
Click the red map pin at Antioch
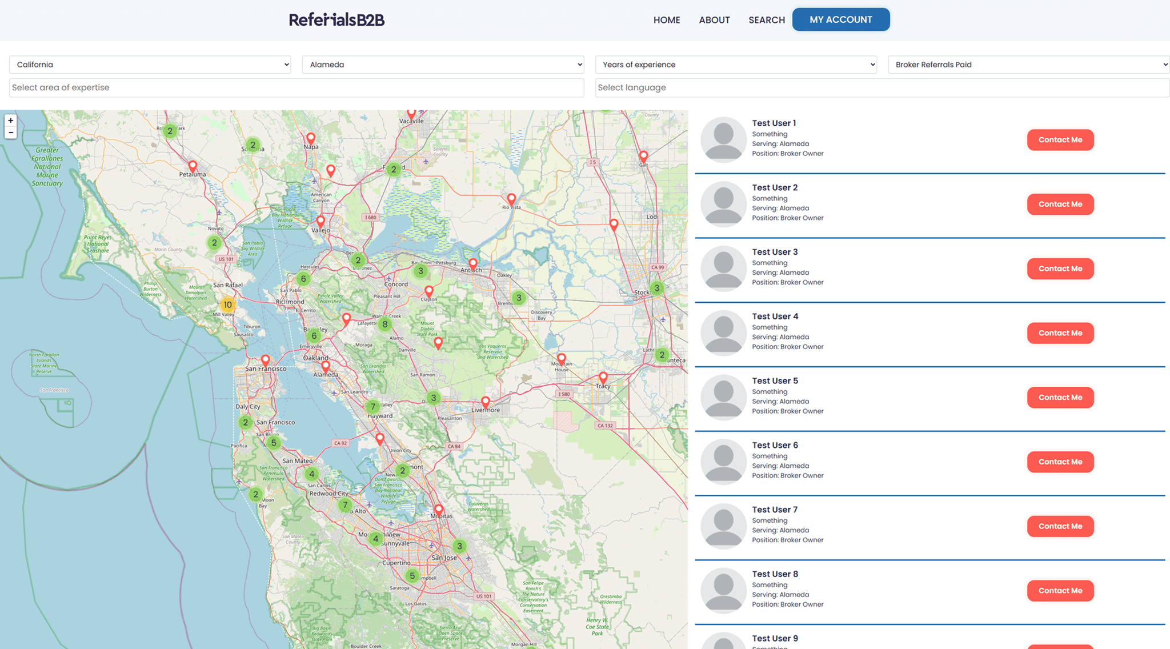472,263
